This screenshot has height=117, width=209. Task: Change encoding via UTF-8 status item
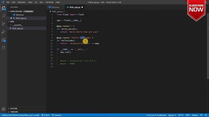click(x=181, y=115)
